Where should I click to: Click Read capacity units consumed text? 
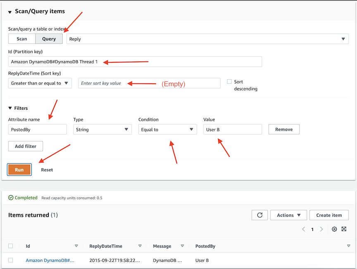coord(72,198)
